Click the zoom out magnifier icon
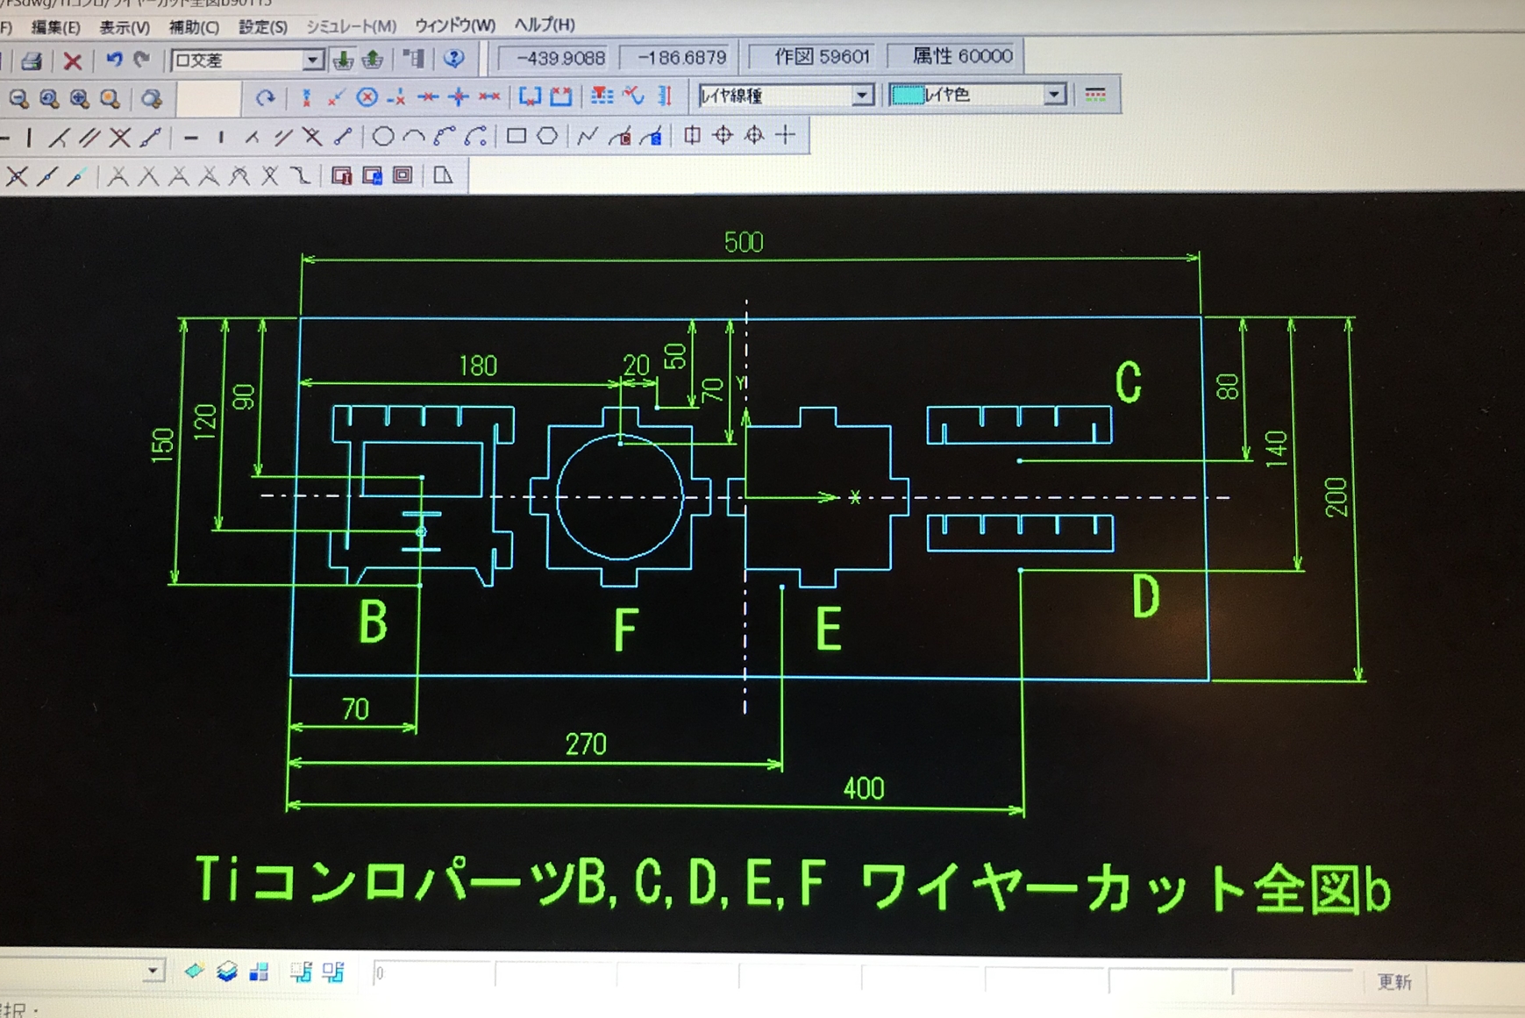This screenshot has width=1525, height=1018. click(x=18, y=98)
